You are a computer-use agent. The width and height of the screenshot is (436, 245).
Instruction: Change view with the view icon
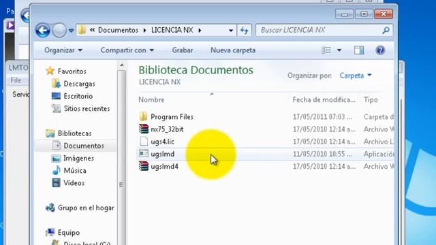(x=326, y=50)
